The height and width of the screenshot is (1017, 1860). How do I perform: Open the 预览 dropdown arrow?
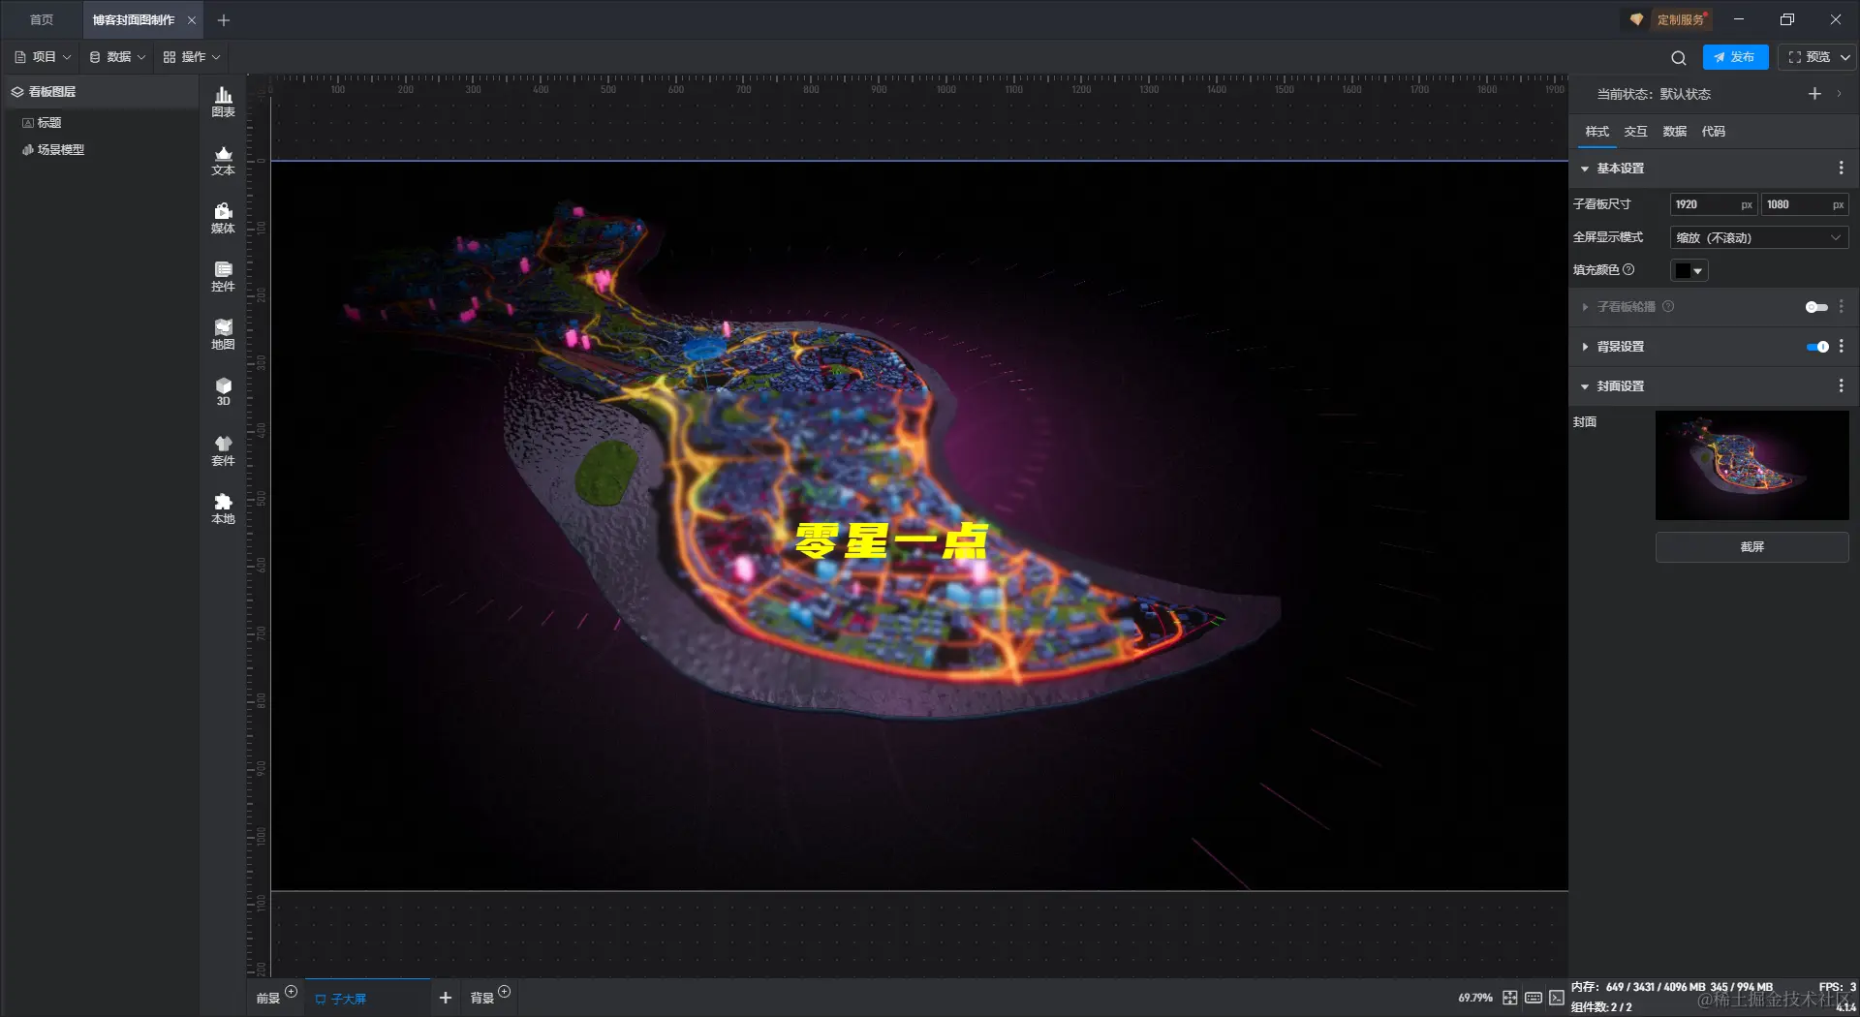1845,57
